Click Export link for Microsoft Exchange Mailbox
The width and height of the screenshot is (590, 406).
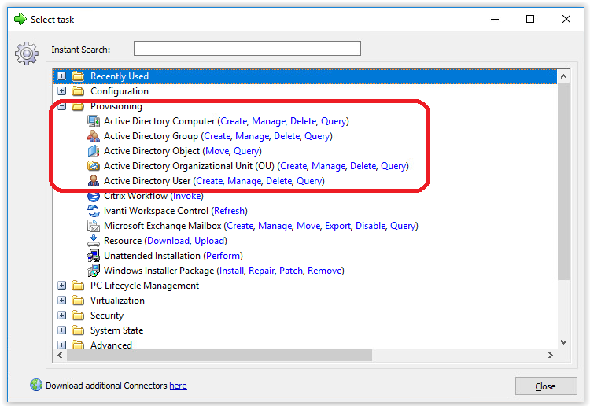coord(337,226)
